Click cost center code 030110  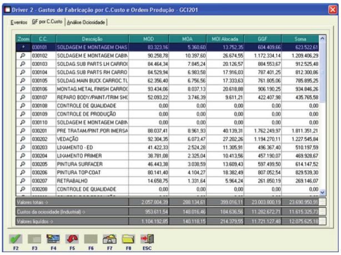point(39,123)
